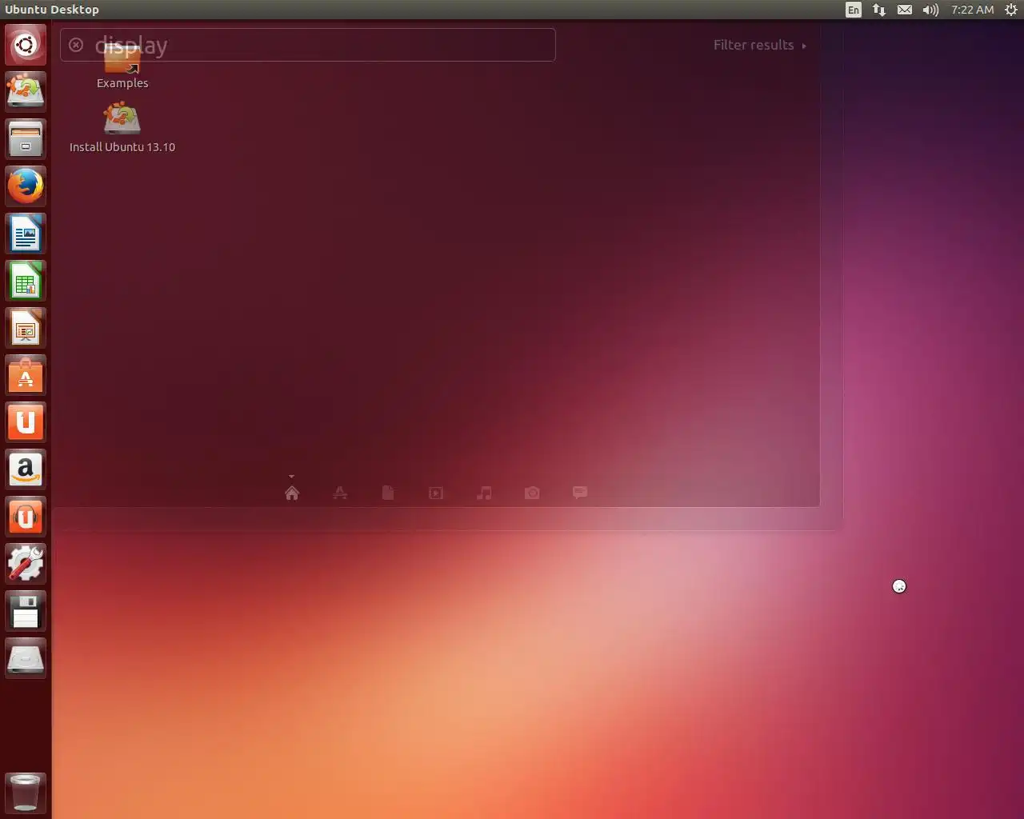Click the Dash search field containing display
1024x819 pixels.
click(x=308, y=45)
